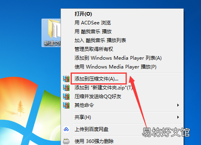
Task: Choose 打开(O) from the context menu
Action: (x=122, y=14)
